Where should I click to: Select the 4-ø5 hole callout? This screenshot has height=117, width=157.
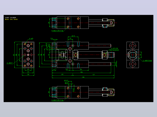(x=31, y=38)
